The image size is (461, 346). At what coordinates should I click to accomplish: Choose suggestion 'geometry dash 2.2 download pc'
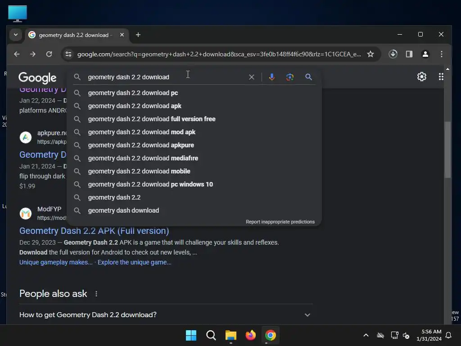(x=194, y=93)
